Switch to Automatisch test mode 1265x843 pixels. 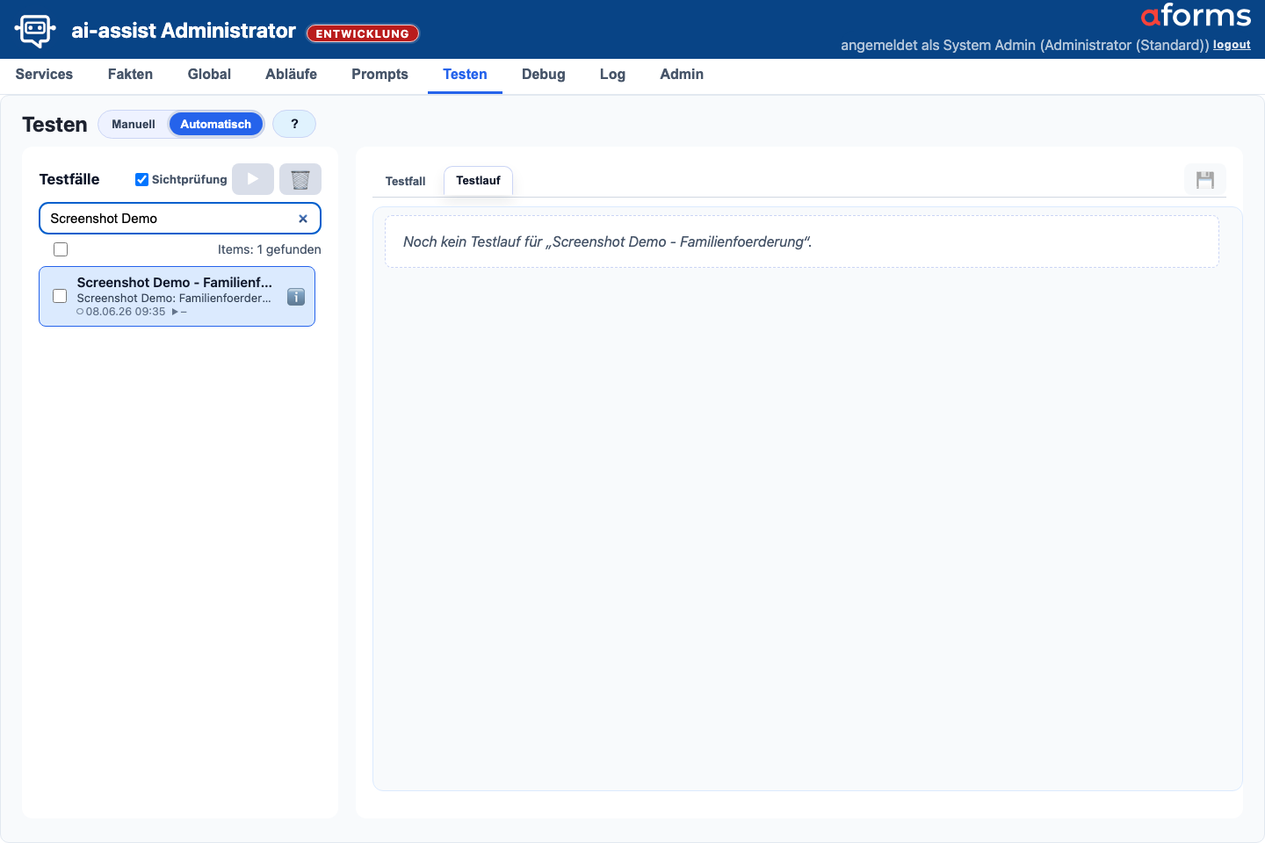[x=216, y=124]
